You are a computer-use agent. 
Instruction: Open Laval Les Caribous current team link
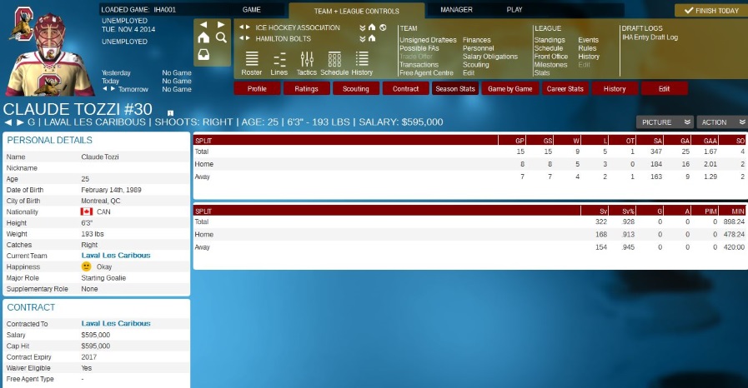[116, 256]
